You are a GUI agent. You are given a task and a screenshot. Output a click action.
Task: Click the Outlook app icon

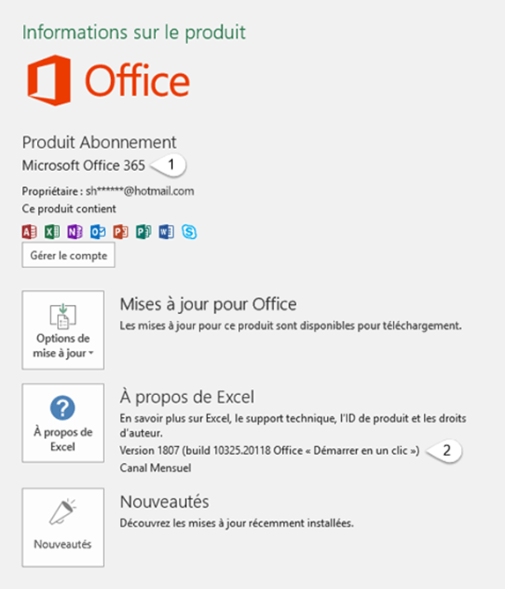coord(98,232)
